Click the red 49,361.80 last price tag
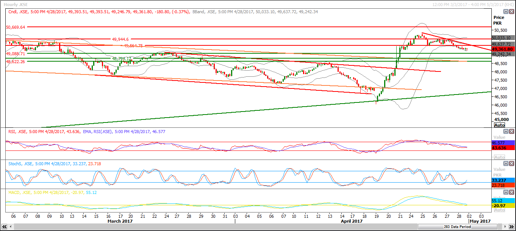The height and width of the screenshot is (231, 516). 503,49
